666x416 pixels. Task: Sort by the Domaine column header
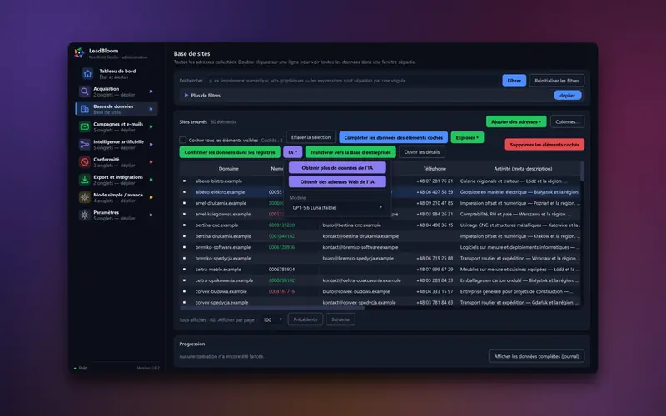click(228, 169)
